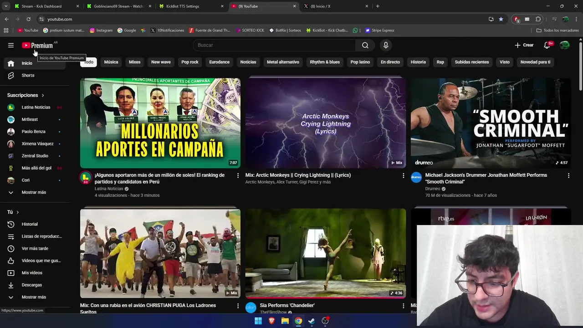Open SORTEO KICK bookmark

click(250, 31)
